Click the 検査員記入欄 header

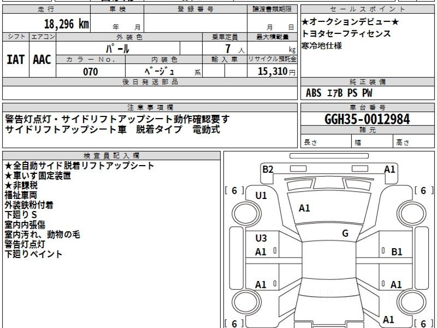[111, 155]
